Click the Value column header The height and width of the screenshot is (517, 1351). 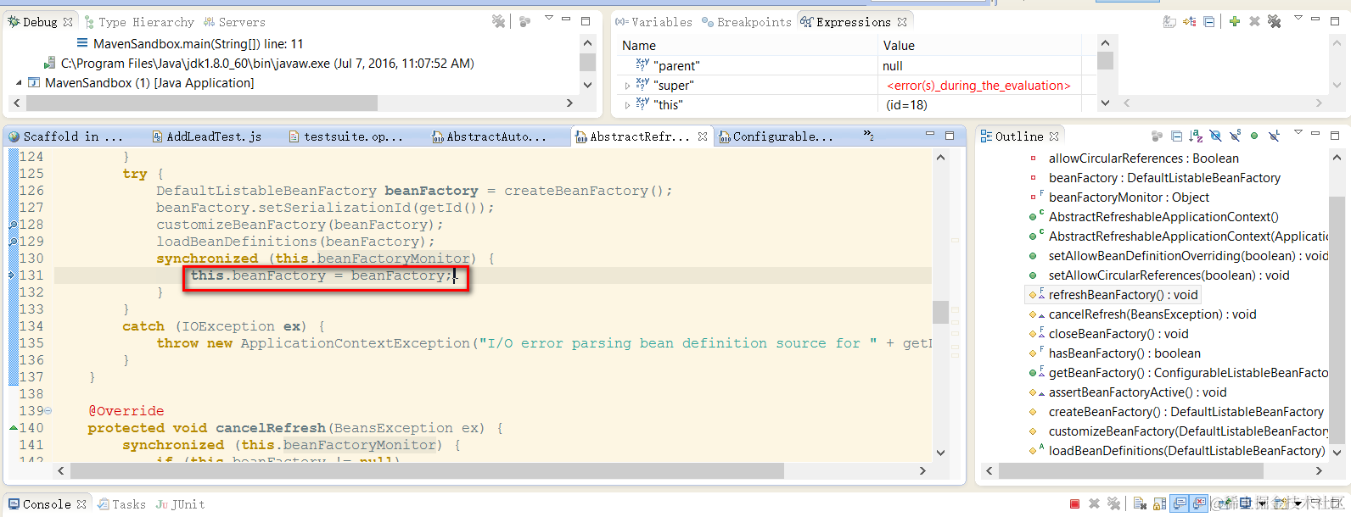coord(899,46)
